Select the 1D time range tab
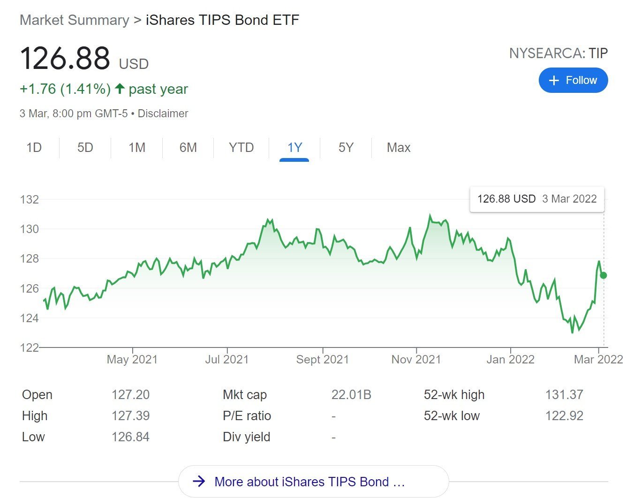 point(34,148)
